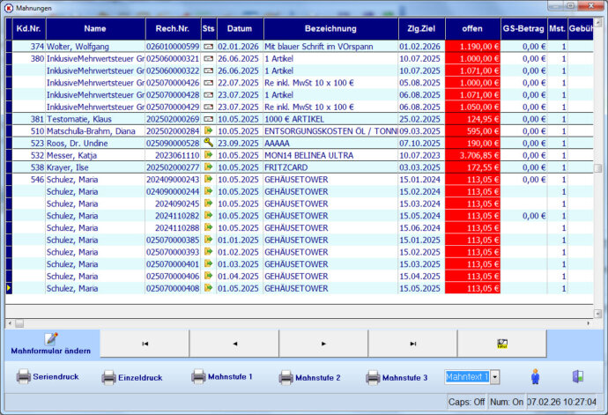
Task: Print Mahnstufe 1 reminder
Action: coord(221,377)
